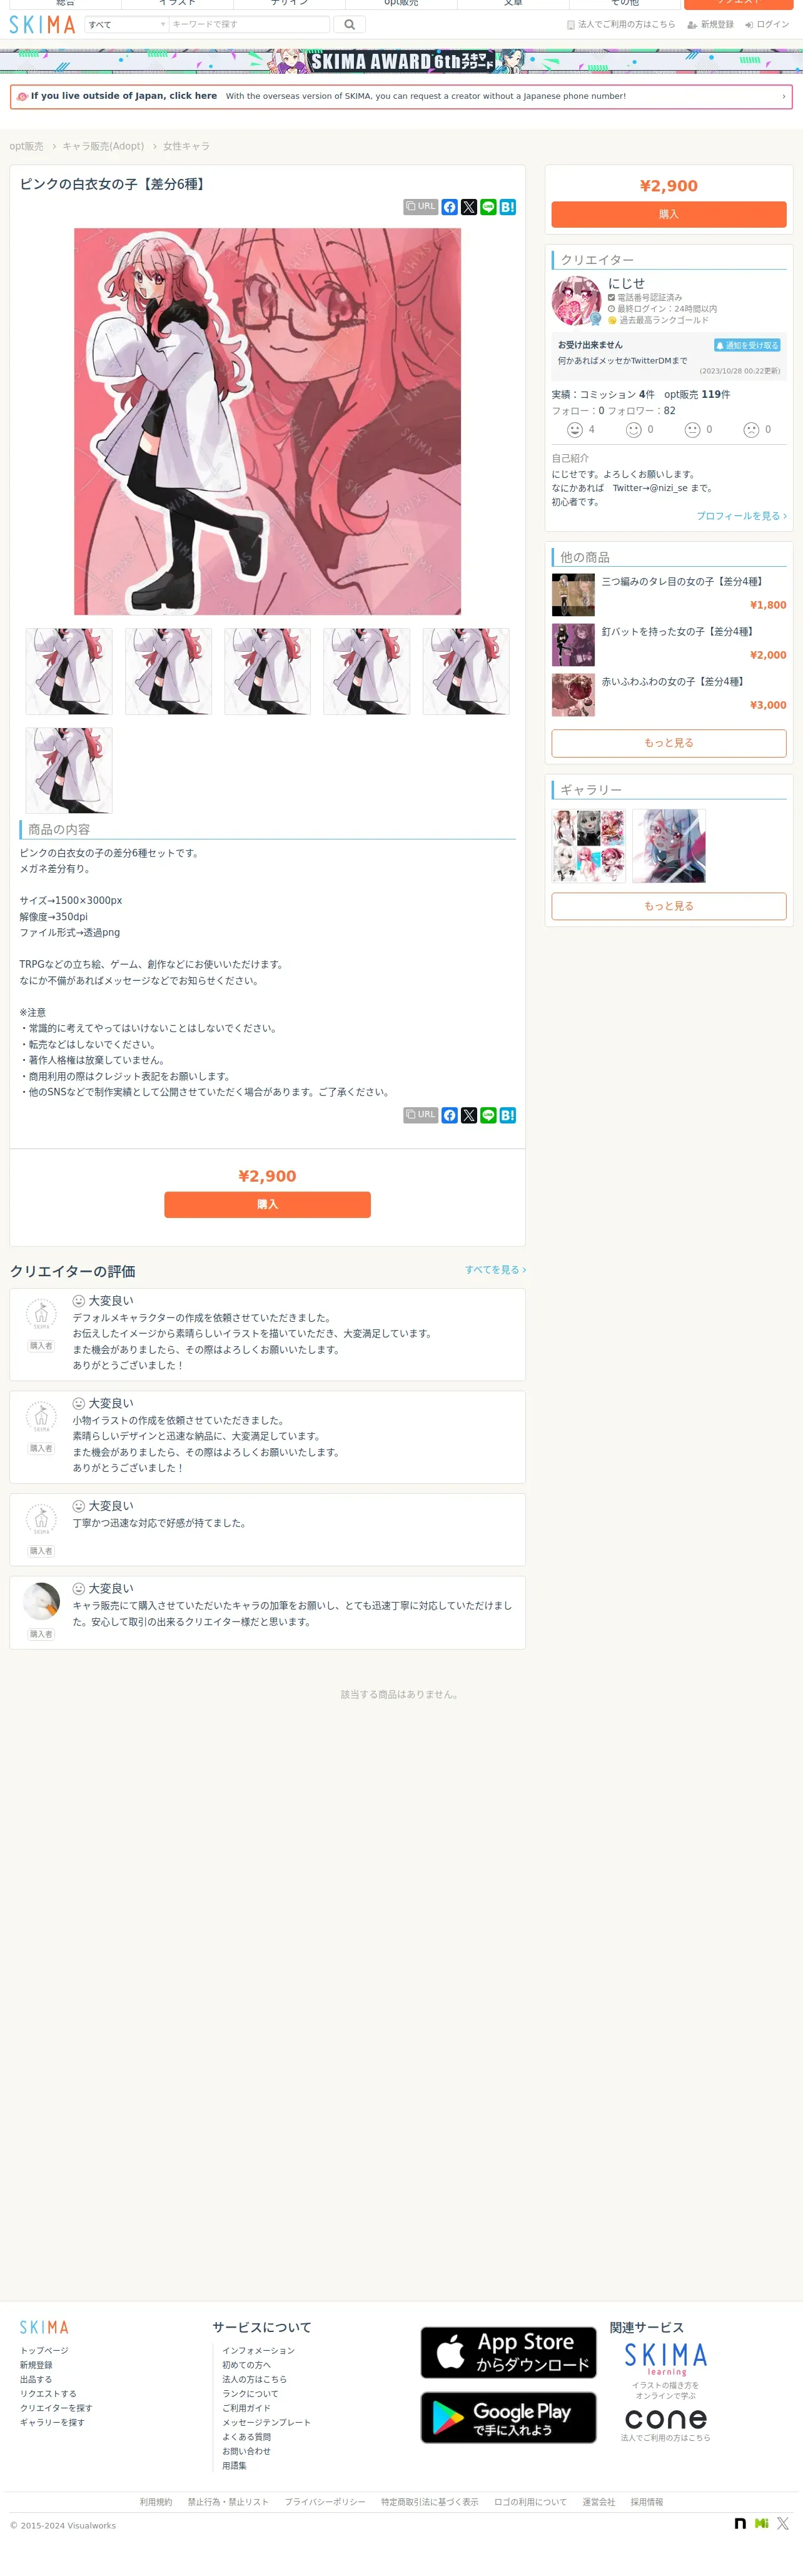The height and width of the screenshot is (2576, 803).
Task: Open the SKIMA AWARD 6th banner
Action: (401, 61)
